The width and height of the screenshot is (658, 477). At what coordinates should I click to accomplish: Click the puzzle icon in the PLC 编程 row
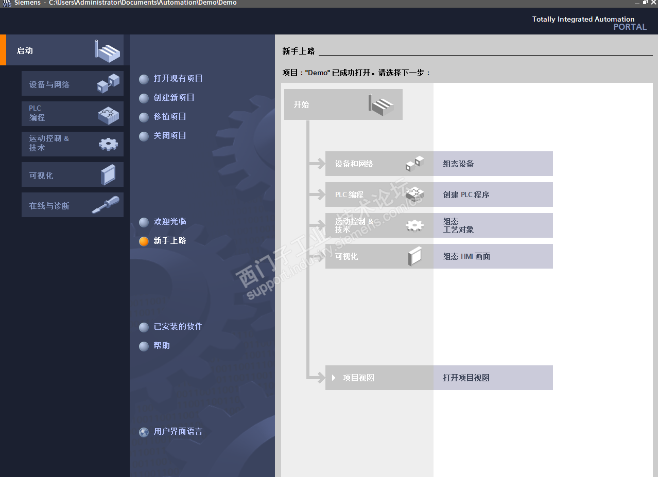414,195
